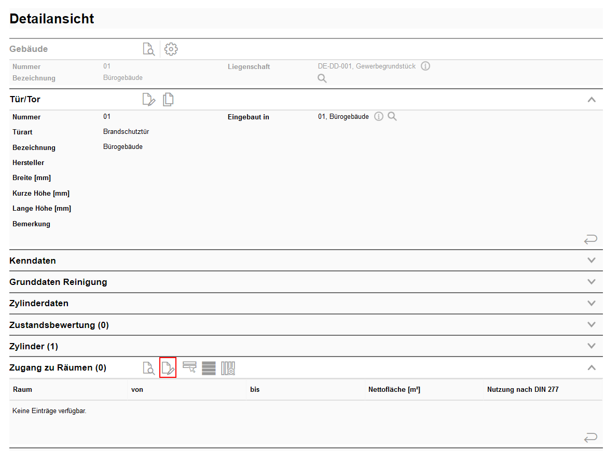Expand the Zylinderdaten section chevron

[592, 303]
